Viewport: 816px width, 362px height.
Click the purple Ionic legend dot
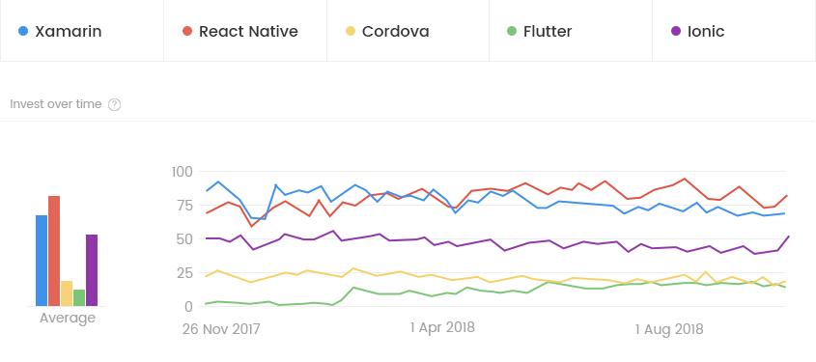676,31
